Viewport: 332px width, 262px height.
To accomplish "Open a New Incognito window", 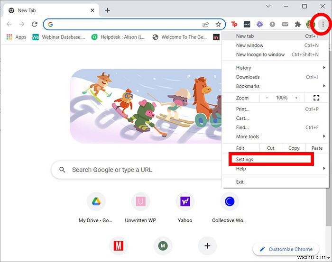I will pyautogui.click(x=275, y=54).
